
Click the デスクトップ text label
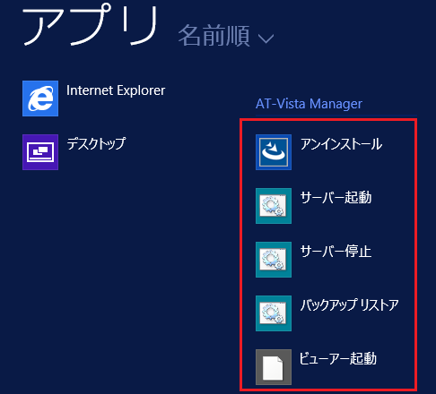96,143
